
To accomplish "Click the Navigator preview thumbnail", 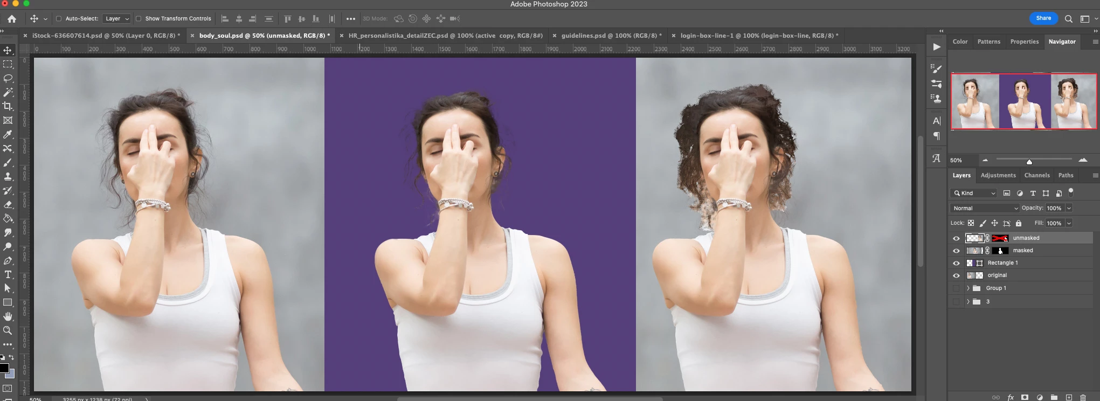I will click(x=1024, y=101).
